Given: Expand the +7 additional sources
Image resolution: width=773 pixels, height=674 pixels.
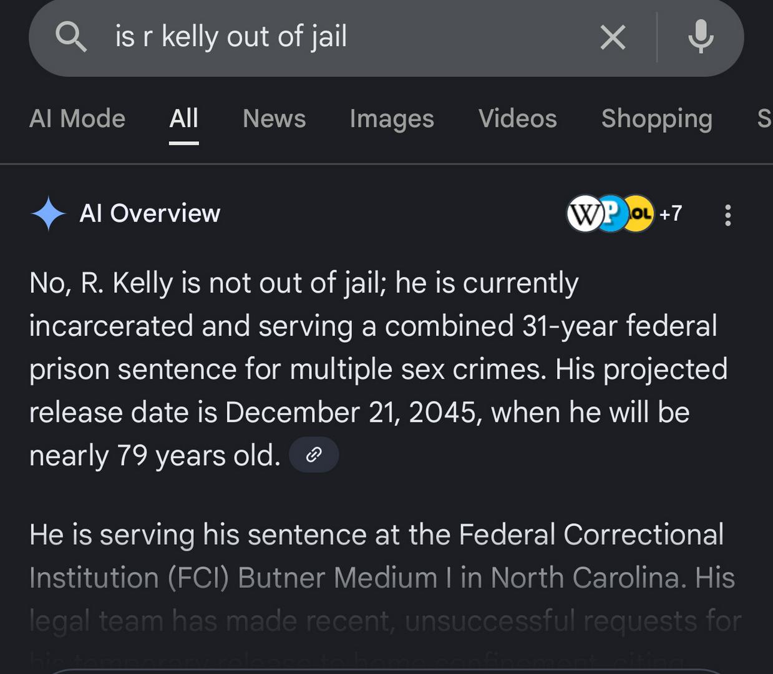Looking at the screenshot, I should [671, 213].
